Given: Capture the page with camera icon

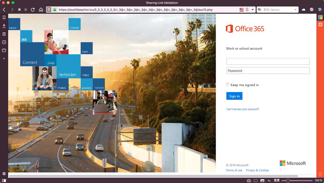Looking at the screenshot, I should (x=249, y=180).
